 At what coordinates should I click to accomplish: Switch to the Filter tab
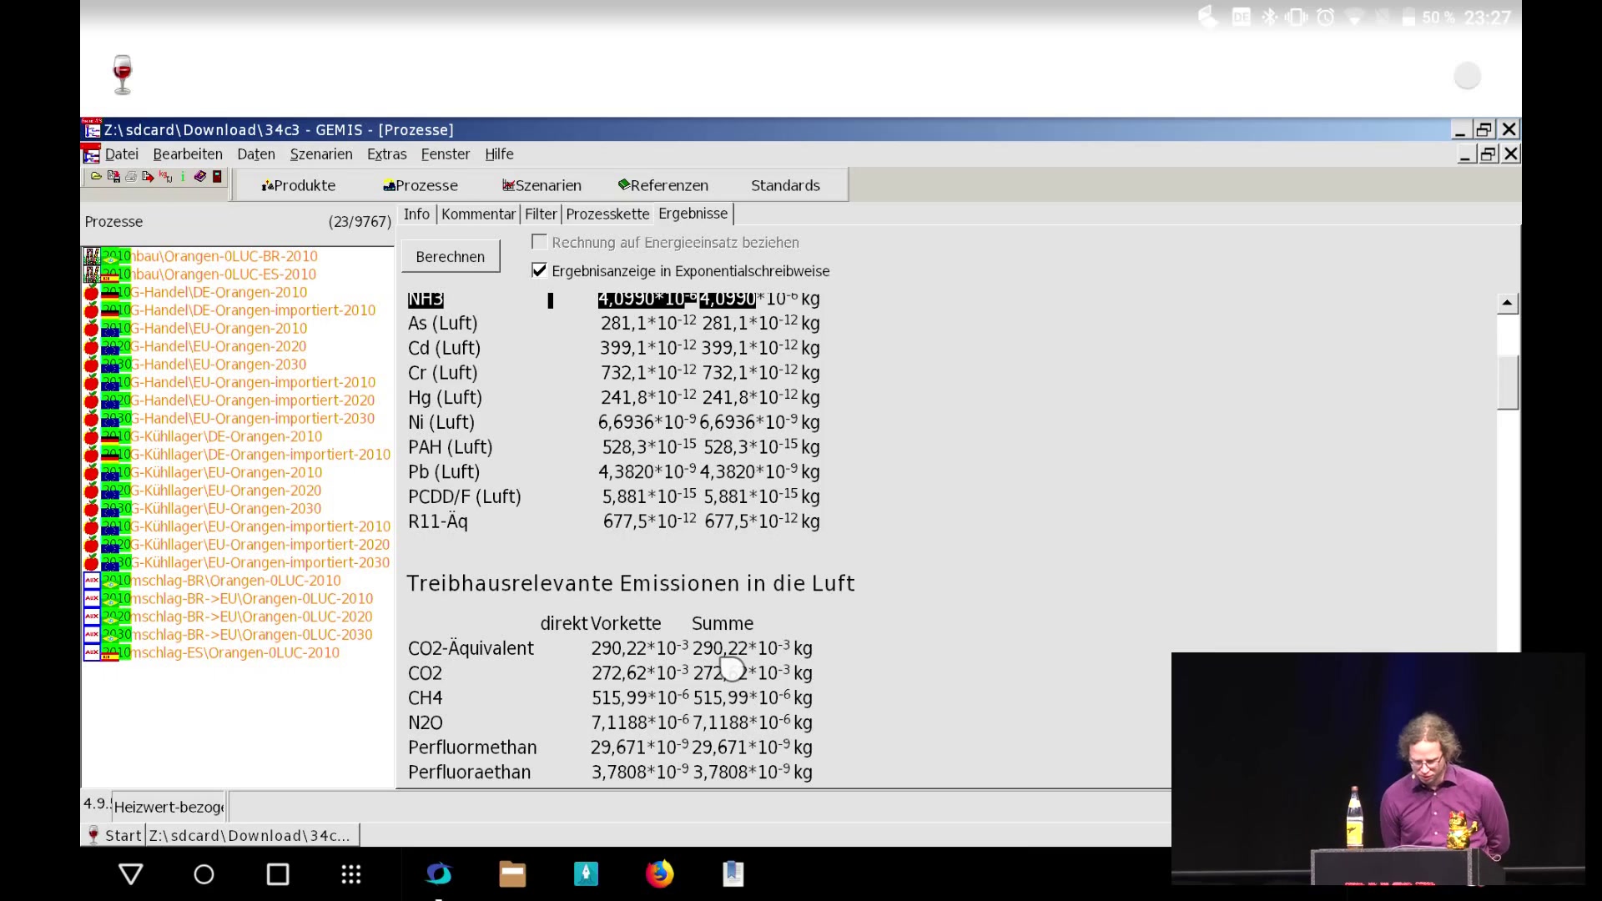pyautogui.click(x=541, y=214)
